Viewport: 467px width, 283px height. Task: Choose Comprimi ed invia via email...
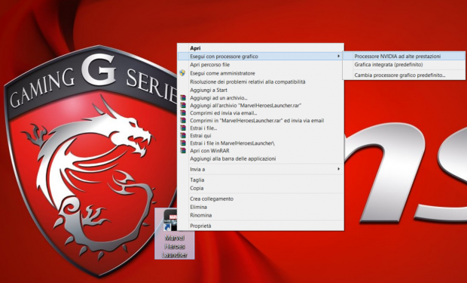(x=261, y=113)
